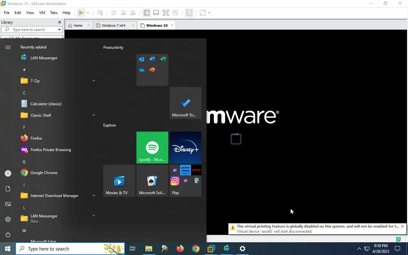
Task: Open the File menu
Action: pyautogui.click(x=7, y=13)
